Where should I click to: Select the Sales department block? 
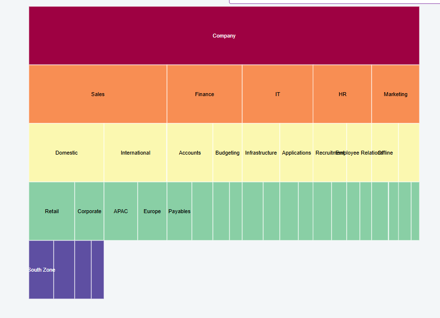[98, 94]
